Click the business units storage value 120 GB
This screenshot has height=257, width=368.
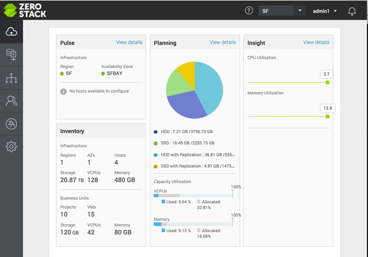pos(69,232)
